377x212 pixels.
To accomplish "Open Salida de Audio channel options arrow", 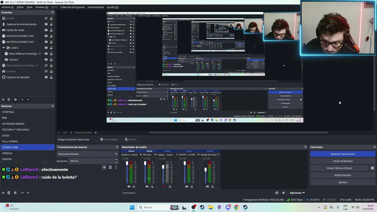I will click(x=218, y=155).
